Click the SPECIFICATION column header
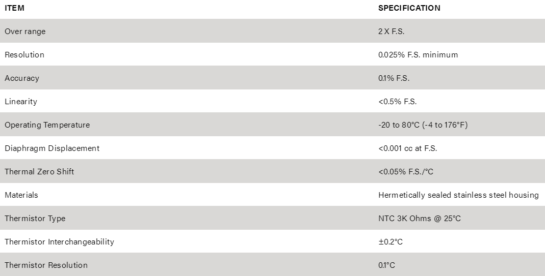The width and height of the screenshot is (545, 276). click(409, 8)
